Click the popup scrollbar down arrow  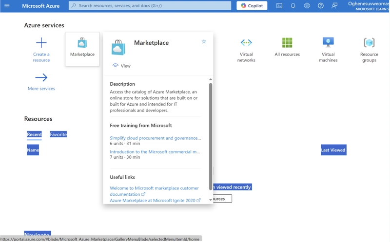click(211, 200)
